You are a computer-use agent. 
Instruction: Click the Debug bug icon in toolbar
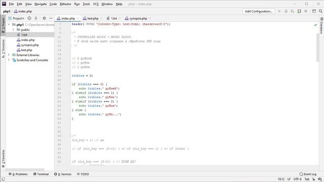pos(286,11)
